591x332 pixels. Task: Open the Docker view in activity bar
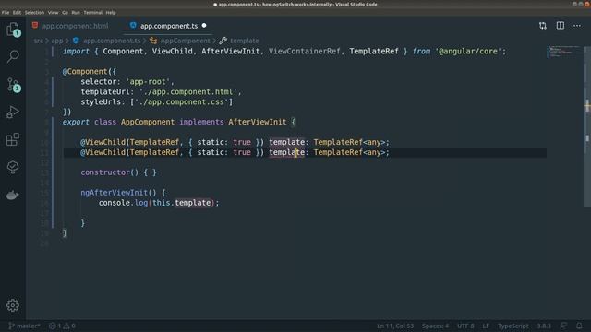[x=12, y=195]
